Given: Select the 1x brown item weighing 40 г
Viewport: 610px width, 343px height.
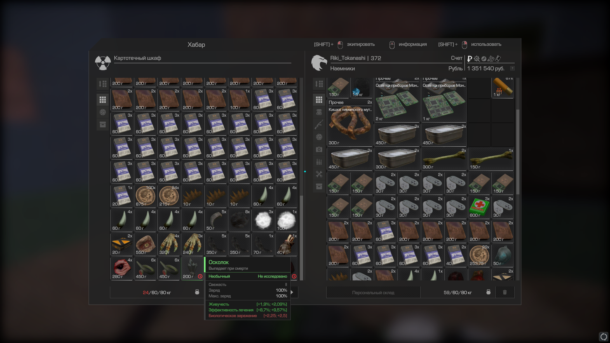Looking at the screenshot, I should [x=286, y=245].
